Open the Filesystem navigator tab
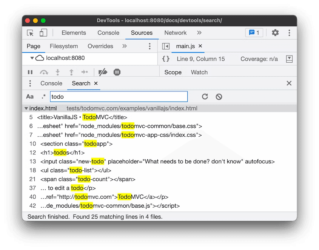The image size is (319, 250). click(x=64, y=46)
